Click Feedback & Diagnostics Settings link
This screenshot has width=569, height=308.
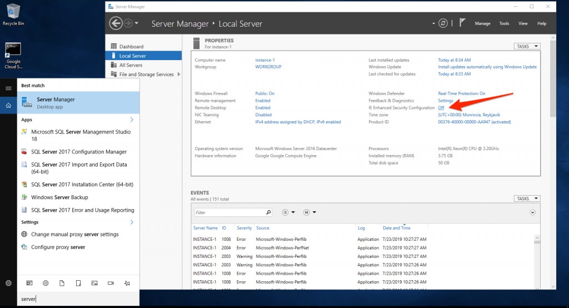click(x=446, y=101)
